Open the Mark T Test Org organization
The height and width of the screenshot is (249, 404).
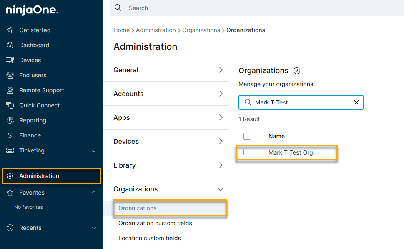tap(291, 152)
